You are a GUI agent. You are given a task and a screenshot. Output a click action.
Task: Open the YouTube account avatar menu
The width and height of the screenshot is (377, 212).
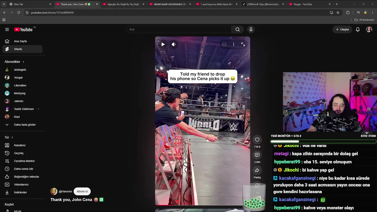click(369, 29)
